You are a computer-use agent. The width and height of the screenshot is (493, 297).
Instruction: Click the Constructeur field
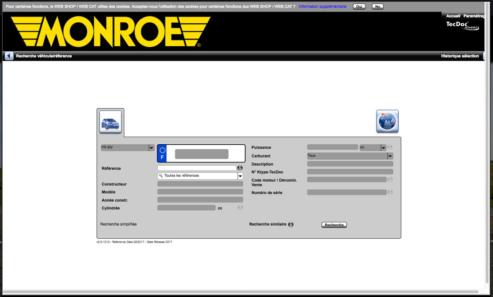pos(200,184)
